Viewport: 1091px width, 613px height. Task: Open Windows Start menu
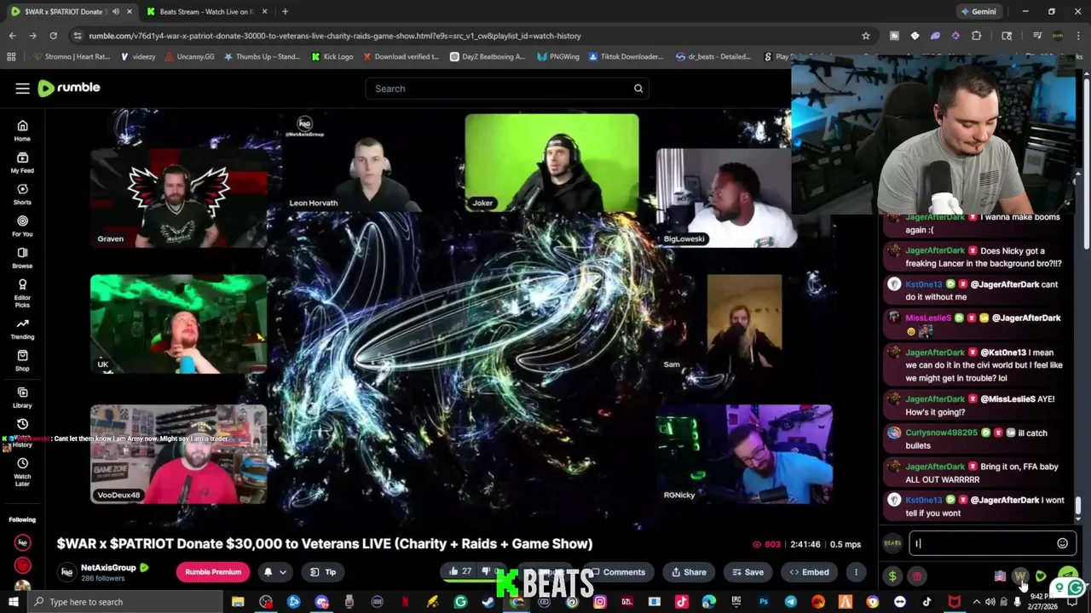click(x=15, y=602)
